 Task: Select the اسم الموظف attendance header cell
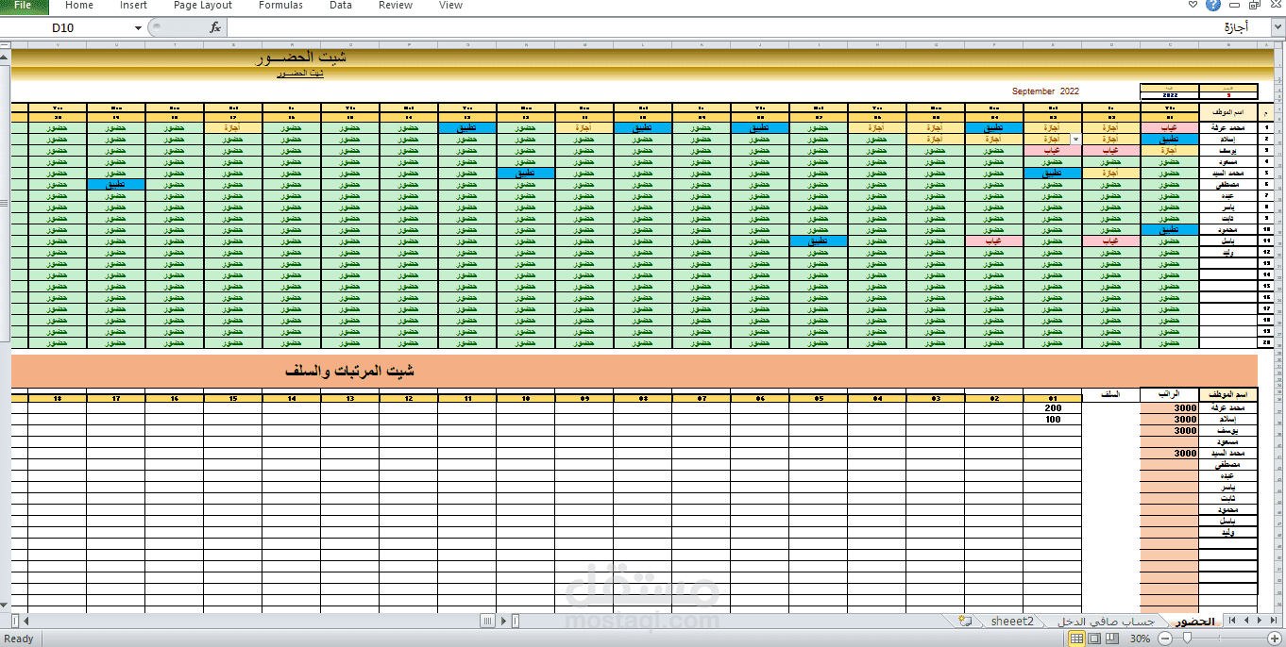(1228, 112)
